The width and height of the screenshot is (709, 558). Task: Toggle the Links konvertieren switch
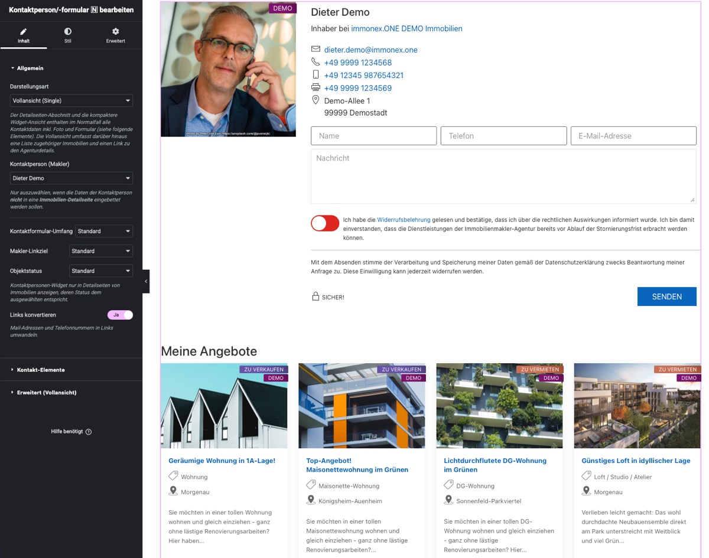click(x=120, y=315)
